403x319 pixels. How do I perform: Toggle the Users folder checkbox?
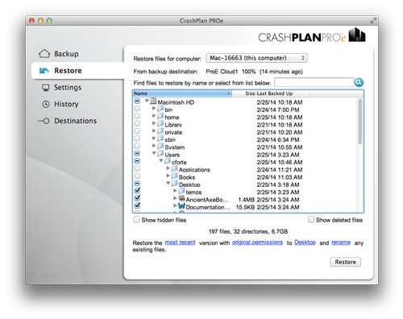(x=137, y=154)
